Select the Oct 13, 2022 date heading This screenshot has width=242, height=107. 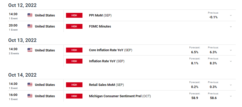pyautogui.click(x=22, y=40)
